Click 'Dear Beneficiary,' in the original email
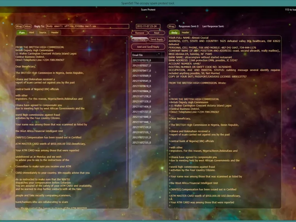 (26, 67)
